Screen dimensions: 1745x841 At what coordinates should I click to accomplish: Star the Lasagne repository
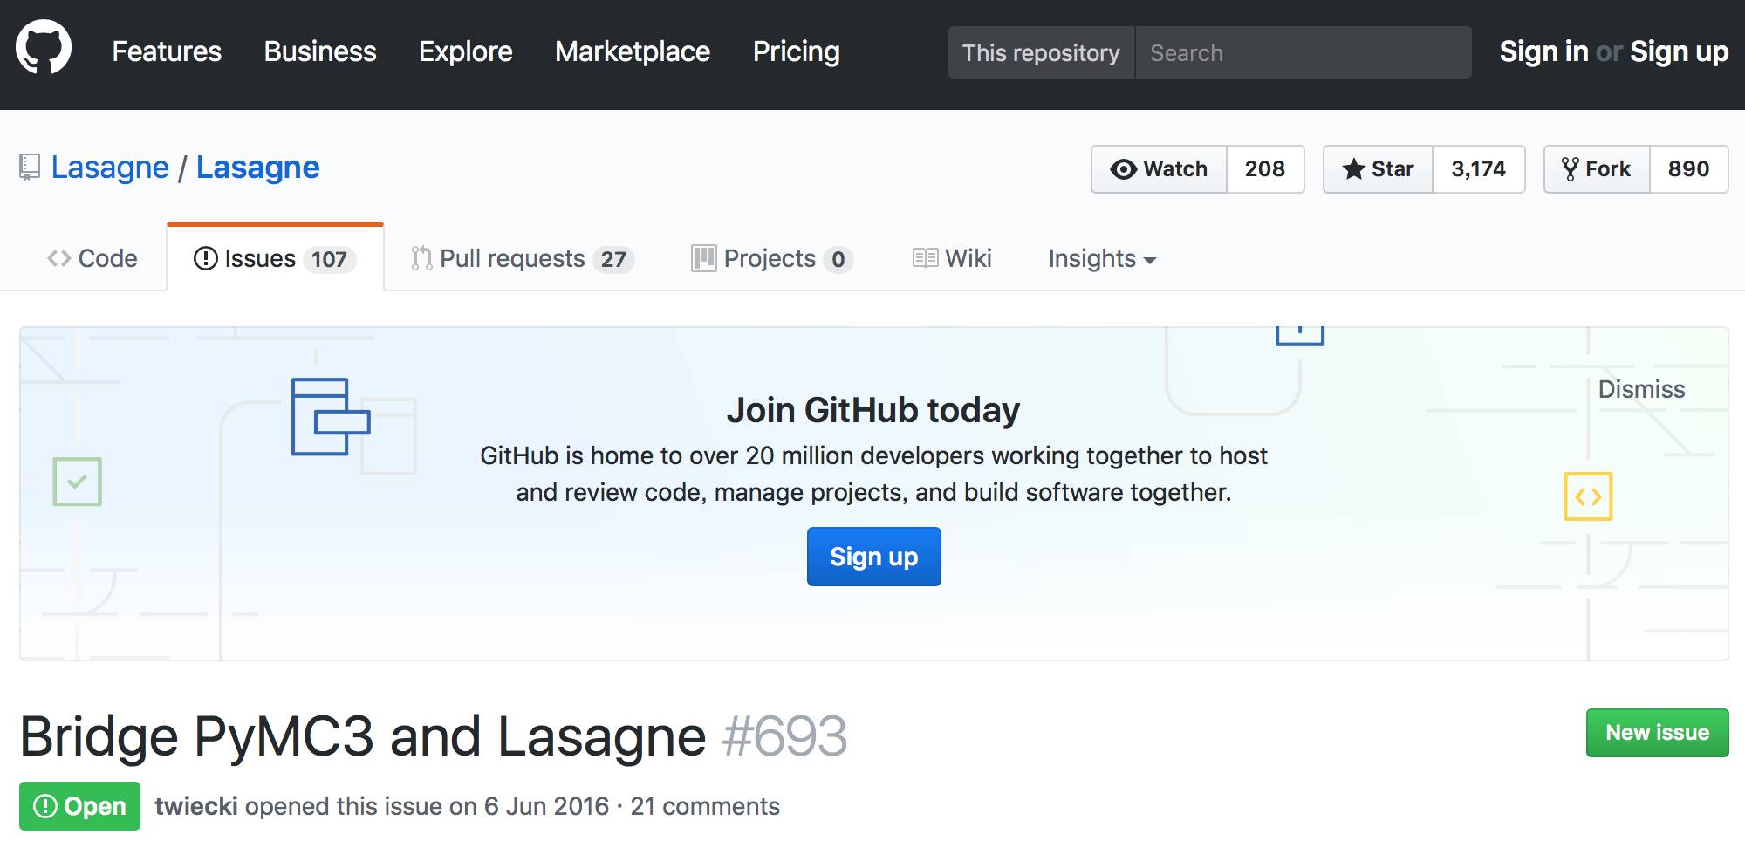tap(1379, 169)
